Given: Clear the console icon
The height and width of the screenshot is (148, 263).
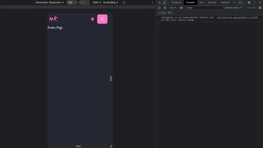Looking at the screenshot, I should click(x=165, y=8).
